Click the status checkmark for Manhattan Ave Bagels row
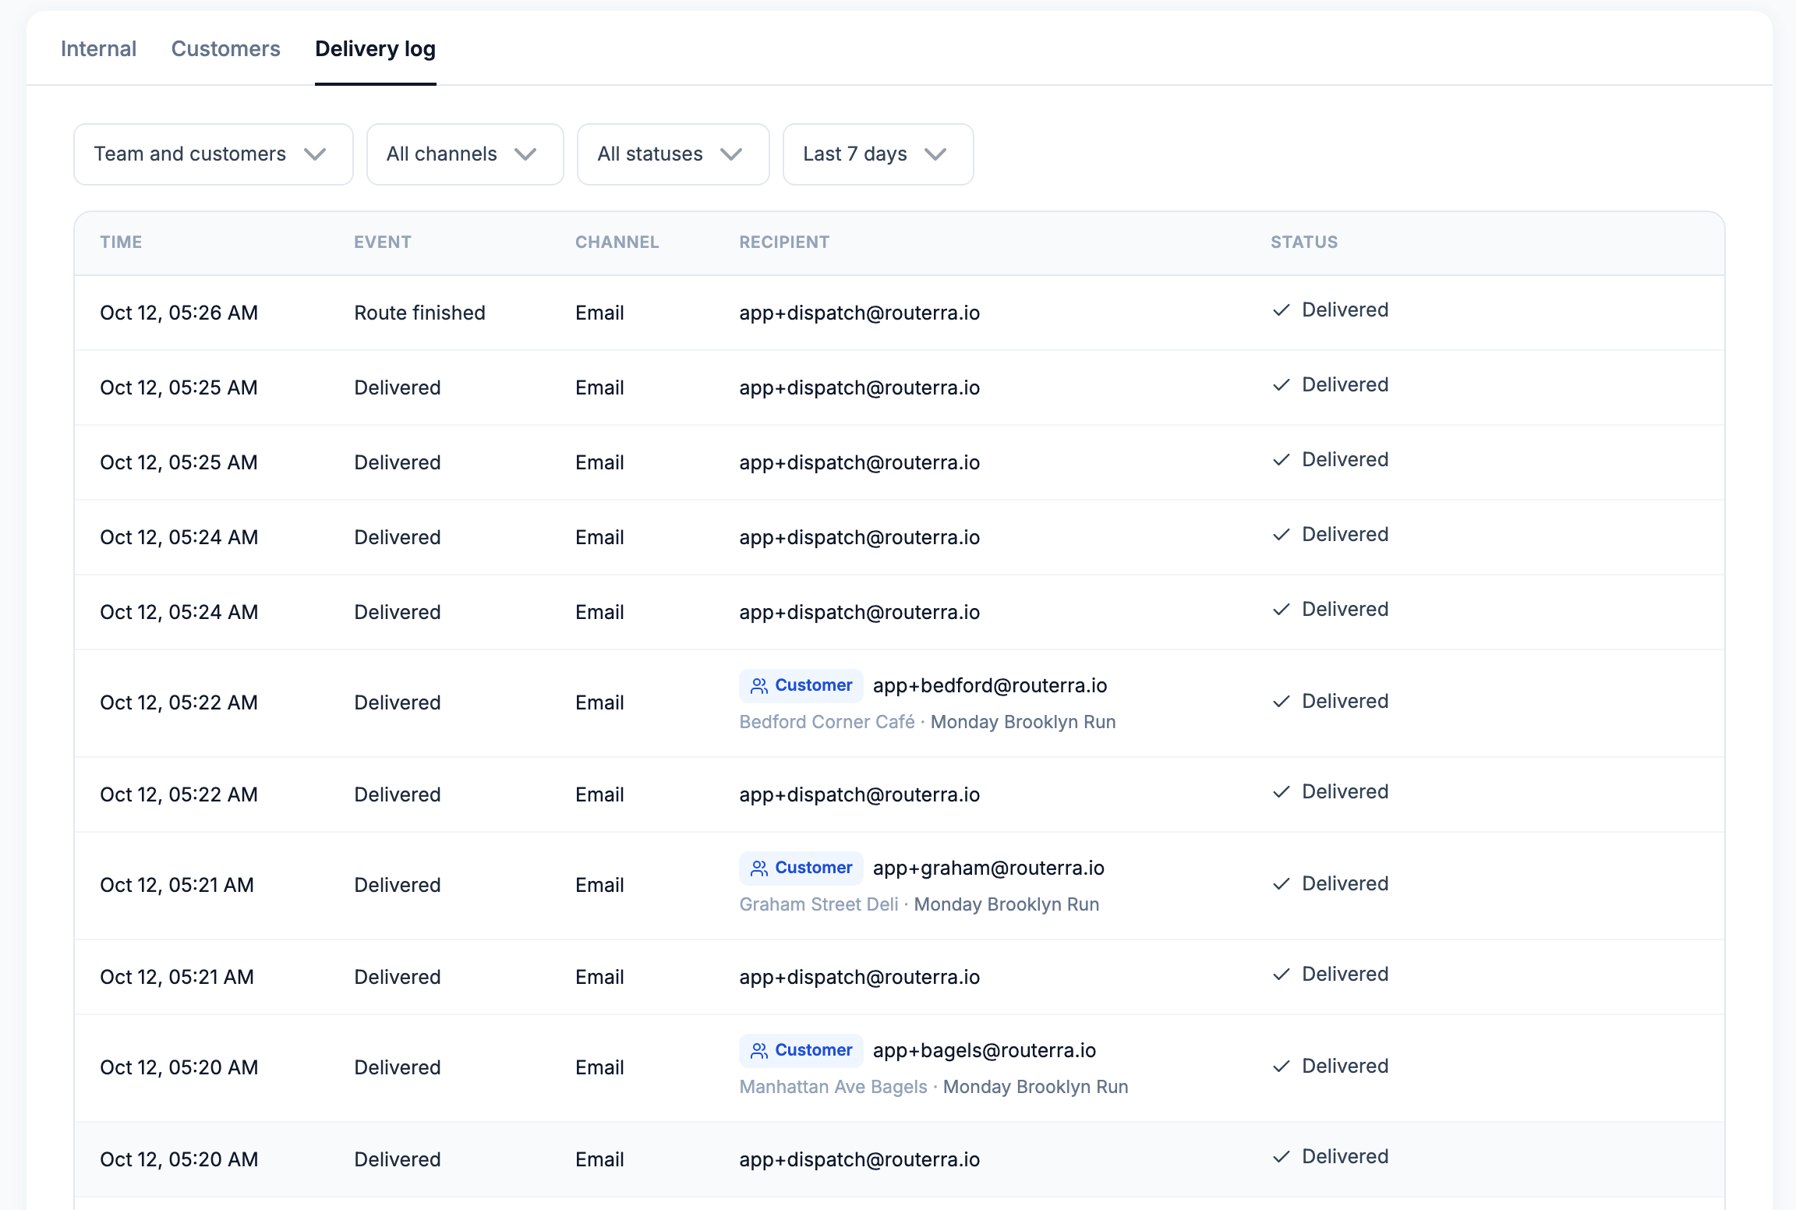This screenshot has height=1210, width=1796. point(1281,1067)
